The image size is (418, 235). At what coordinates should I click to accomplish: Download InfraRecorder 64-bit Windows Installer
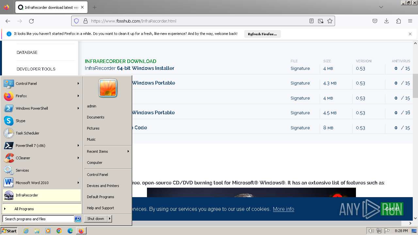pyautogui.click(x=129, y=68)
